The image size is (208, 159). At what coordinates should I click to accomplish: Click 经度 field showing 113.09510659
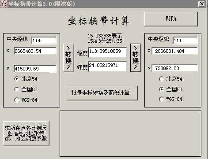(x=107, y=52)
